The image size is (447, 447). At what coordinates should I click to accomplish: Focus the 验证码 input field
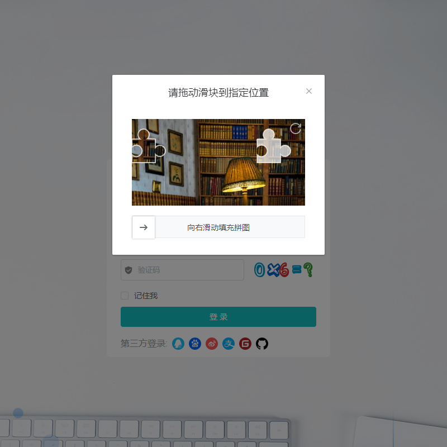pyautogui.click(x=182, y=270)
